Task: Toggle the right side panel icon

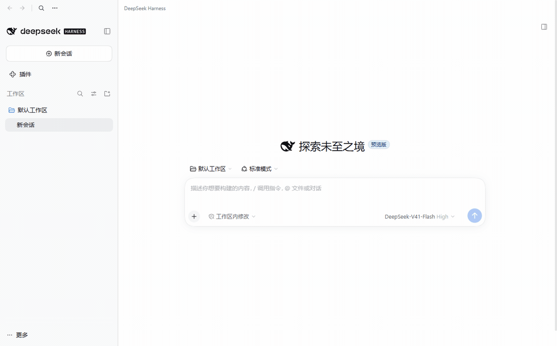Action: [x=544, y=27]
